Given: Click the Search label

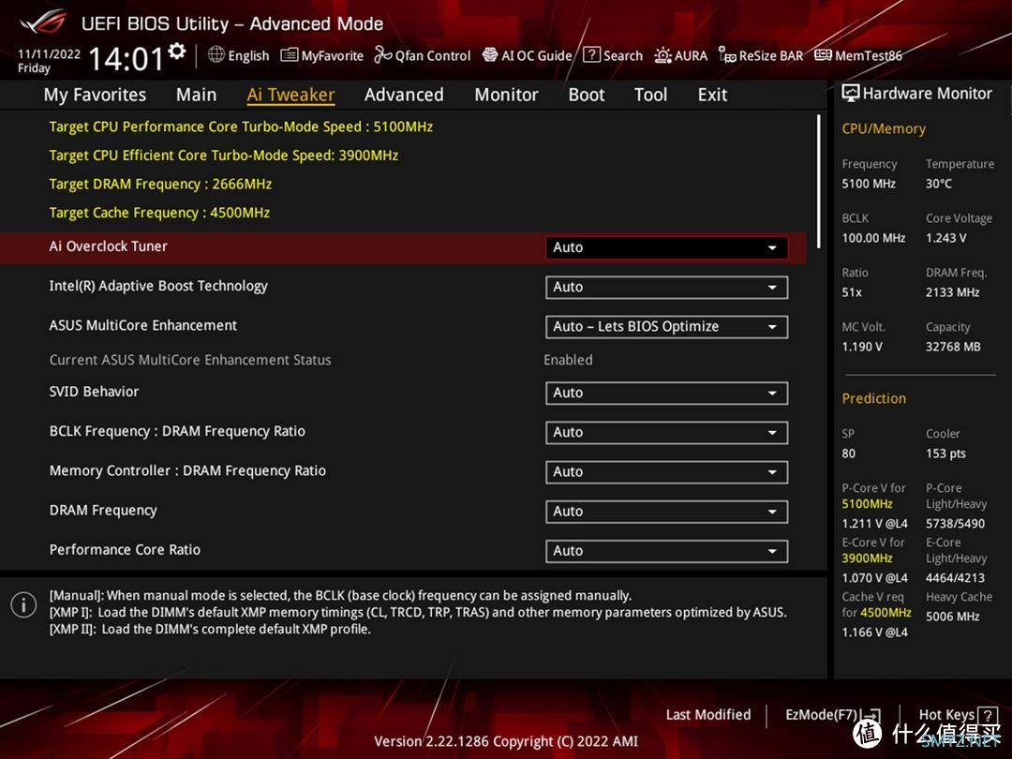Looking at the screenshot, I should 623,55.
